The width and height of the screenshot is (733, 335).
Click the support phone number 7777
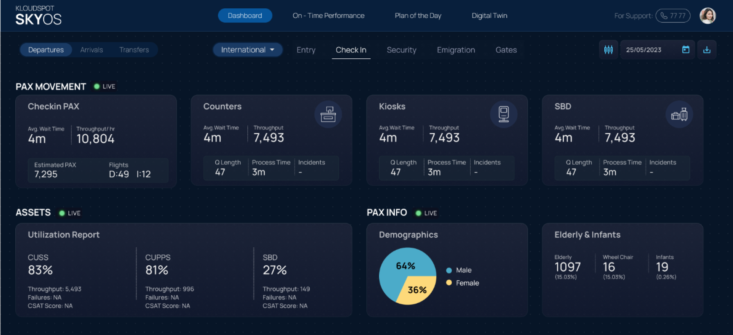click(x=673, y=16)
